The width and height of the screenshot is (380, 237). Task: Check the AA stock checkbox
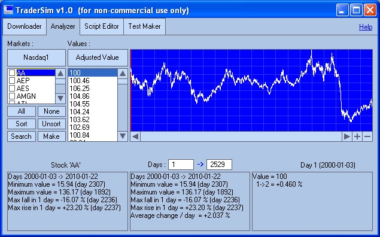coord(12,72)
